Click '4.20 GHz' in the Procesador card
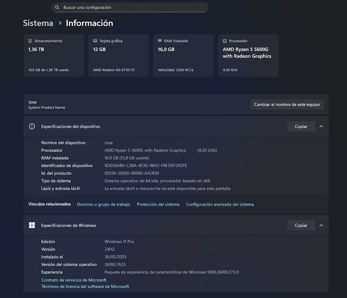The height and width of the screenshot is (298, 347). tap(230, 70)
